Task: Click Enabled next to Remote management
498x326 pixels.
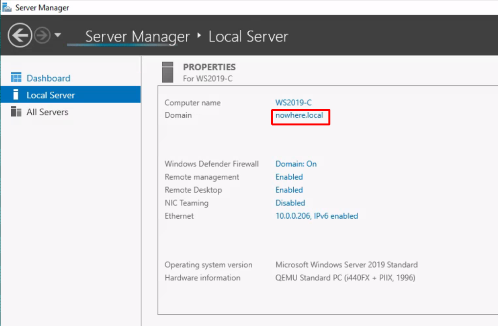Action: tap(289, 177)
